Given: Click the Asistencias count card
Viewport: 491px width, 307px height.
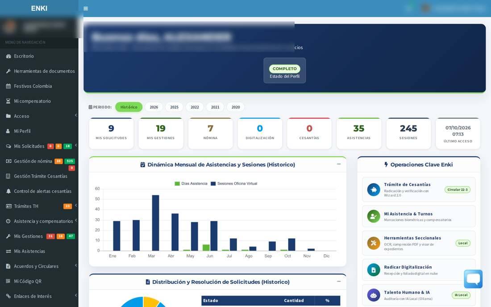Looking at the screenshot, I should click(x=358, y=133).
